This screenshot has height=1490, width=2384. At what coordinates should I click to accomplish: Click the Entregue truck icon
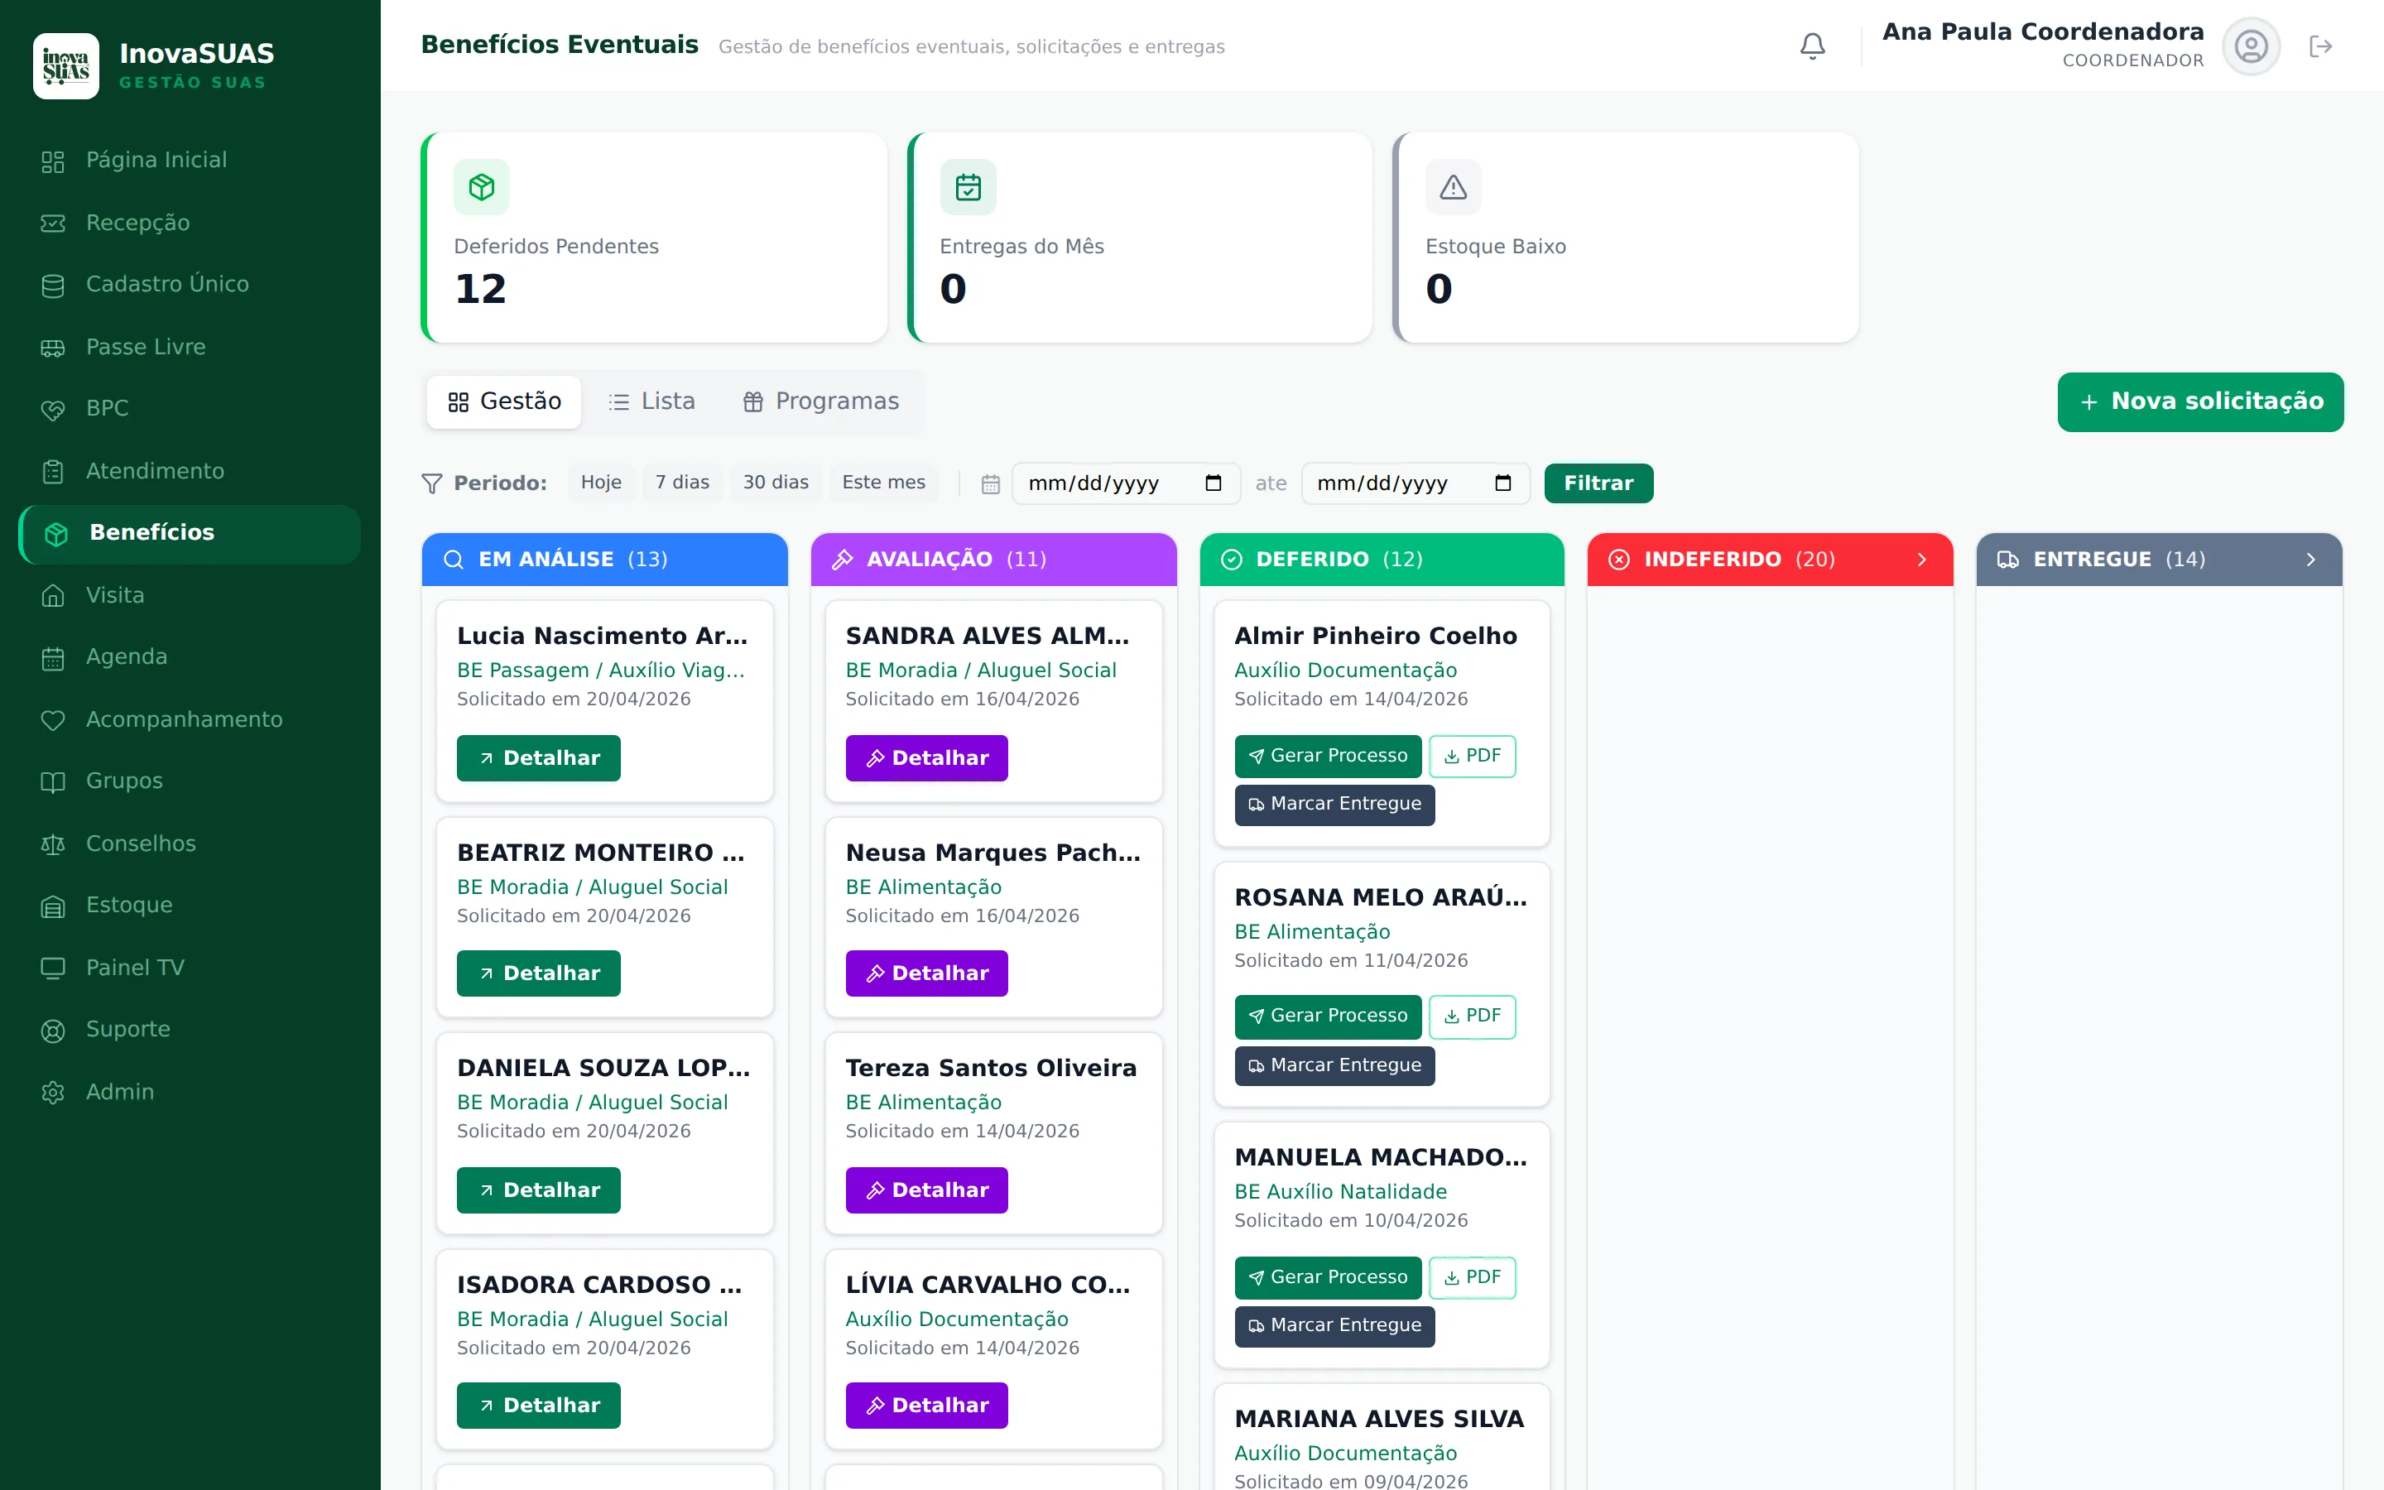2007,560
